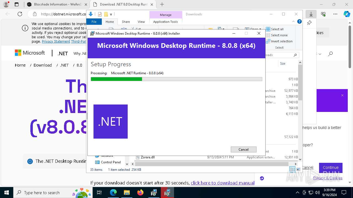The image size is (353, 198).
Task: Click Explorer Properties quick access icon
Action: pyautogui.click(x=100, y=14)
